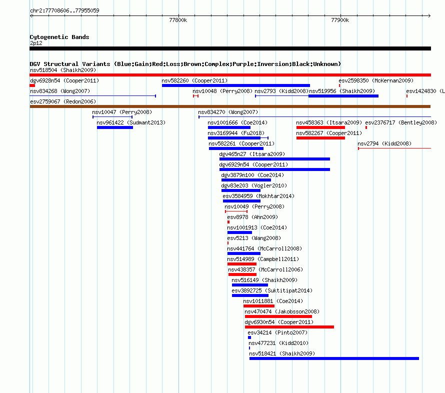445x393 pixels.
Task: Click the nsv582260 (Cooper2011) blue gain bar
Action: pyautogui.click(x=236, y=85)
